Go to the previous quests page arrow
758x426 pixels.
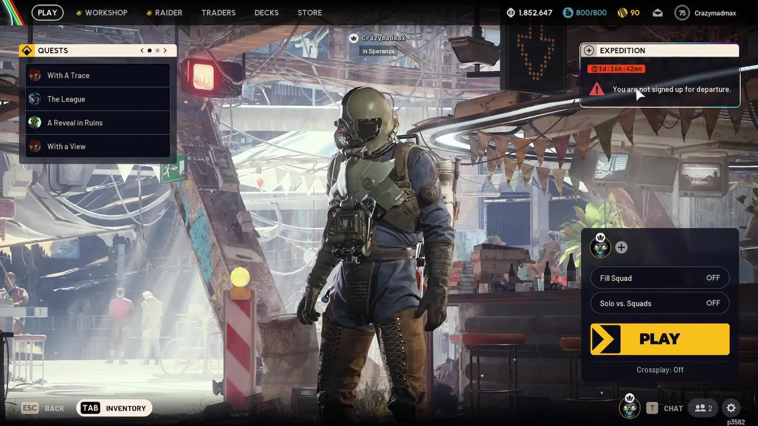tap(142, 50)
